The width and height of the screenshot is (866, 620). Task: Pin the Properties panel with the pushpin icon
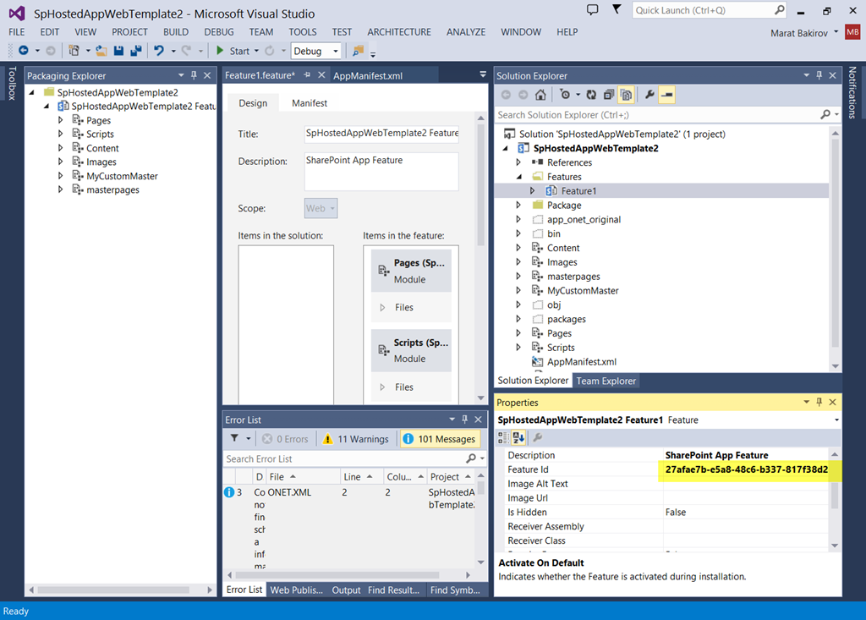[819, 403]
